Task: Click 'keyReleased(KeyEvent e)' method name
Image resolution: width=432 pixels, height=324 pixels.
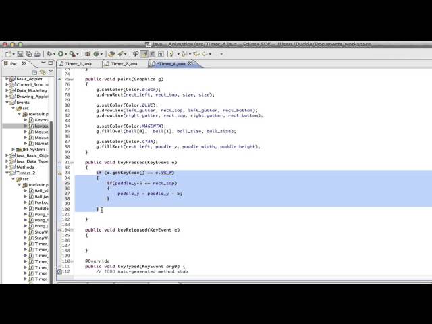Action: tap(148, 230)
